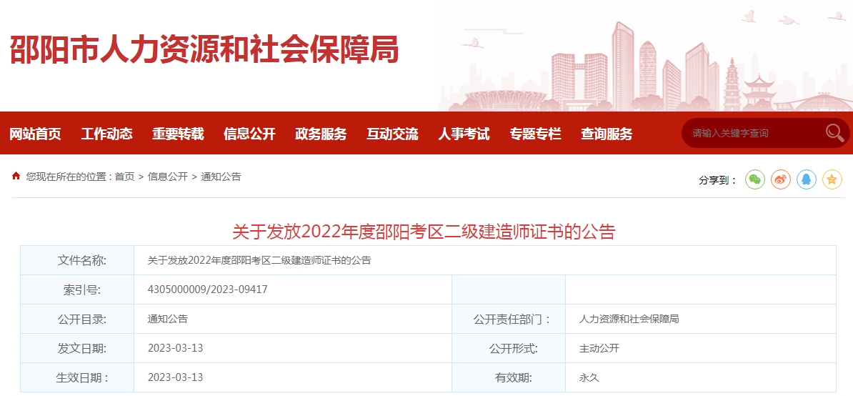Share the page via QQ icon
Viewport: 853px width, 396px height.
pos(807,179)
